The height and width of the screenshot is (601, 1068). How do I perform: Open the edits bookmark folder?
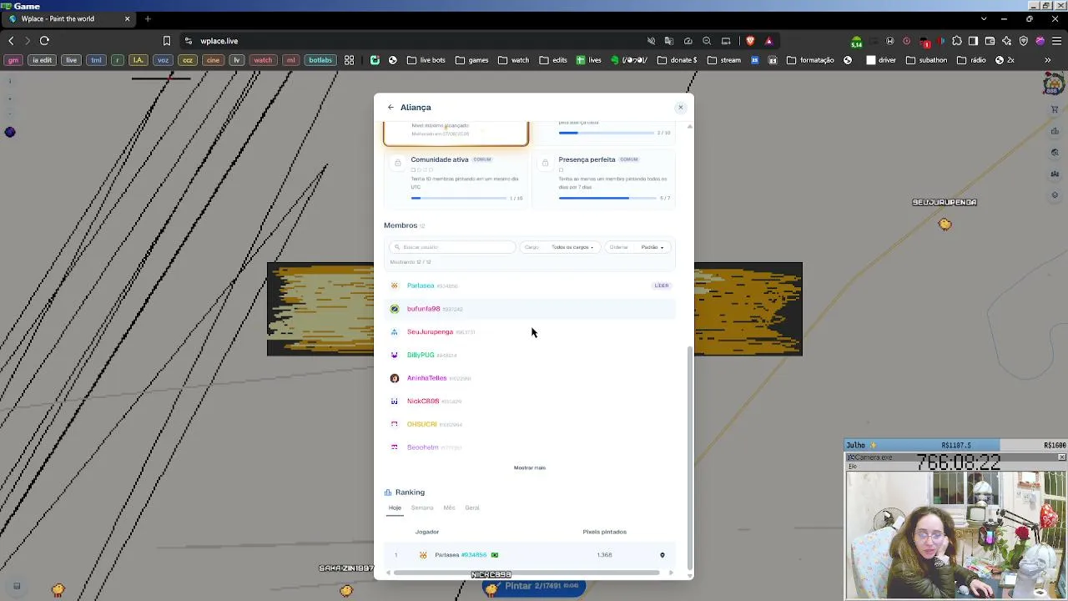click(x=554, y=60)
